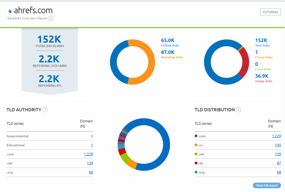The height and width of the screenshot is (192, 285).
Task: Click 65.0K Follow links value
Action: tap(167, 40)
